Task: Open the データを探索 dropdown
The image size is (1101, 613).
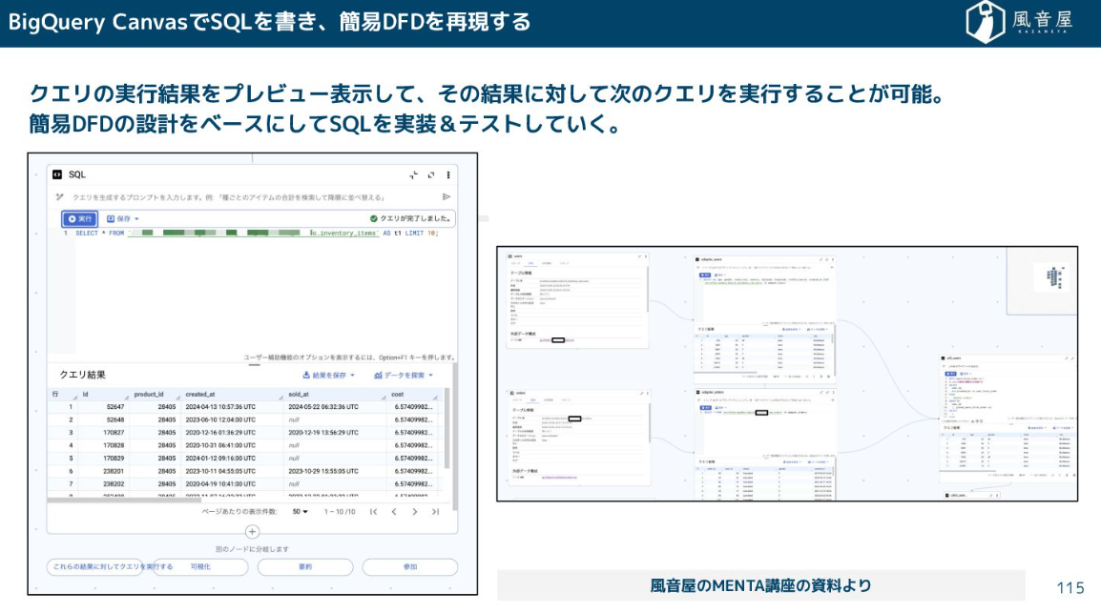Action: 405,375
